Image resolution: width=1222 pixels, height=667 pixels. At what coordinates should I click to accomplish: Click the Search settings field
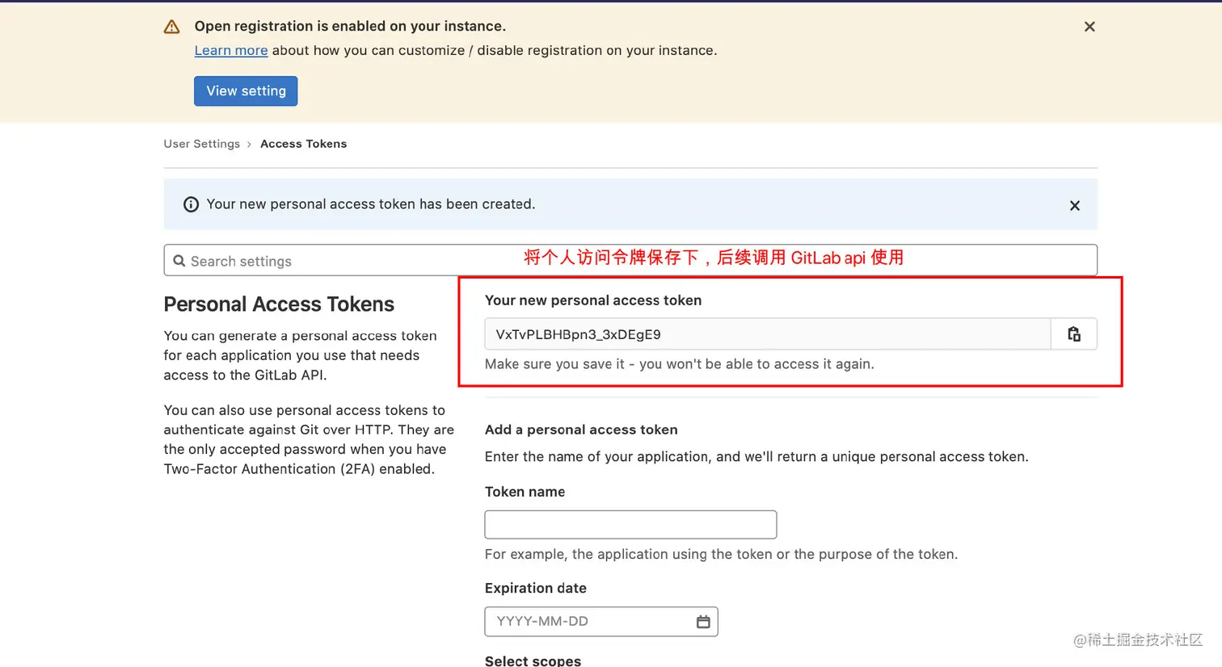[x=630, y=261]
